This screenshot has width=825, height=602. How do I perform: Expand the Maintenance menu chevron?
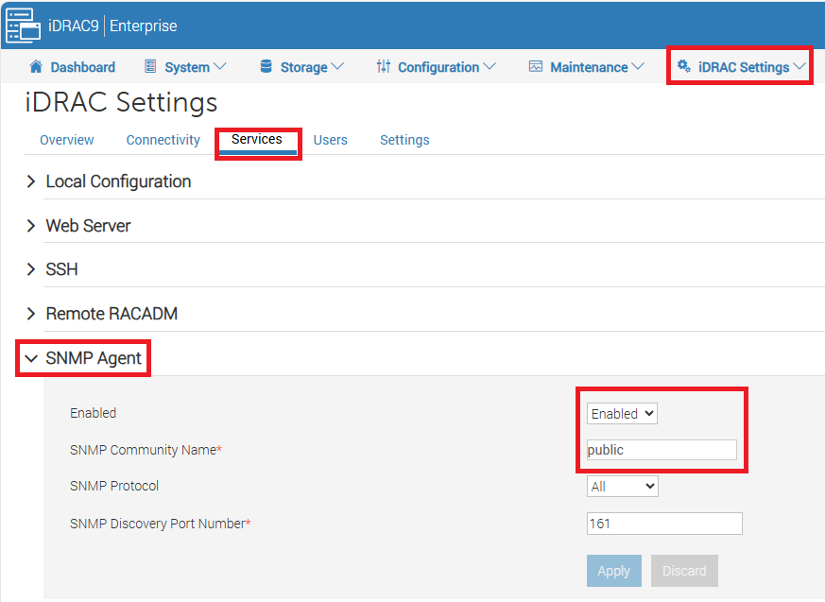coord(638,66)
